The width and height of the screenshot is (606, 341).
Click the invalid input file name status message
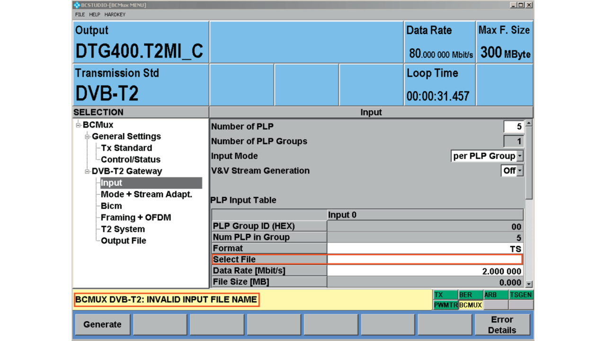pyautogui.click(x=167, y=300)
